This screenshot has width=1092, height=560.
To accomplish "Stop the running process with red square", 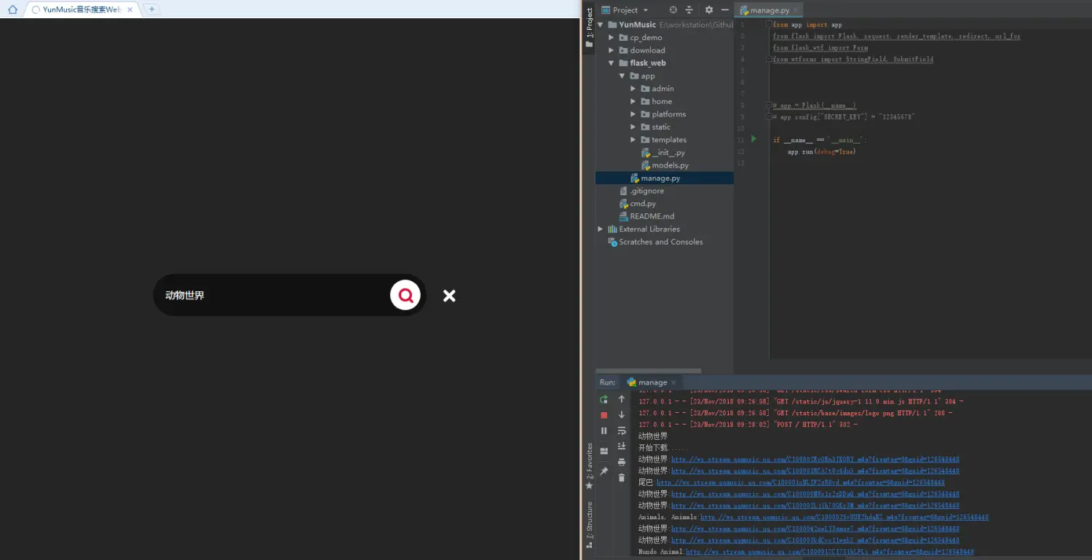I will [604, 415].
